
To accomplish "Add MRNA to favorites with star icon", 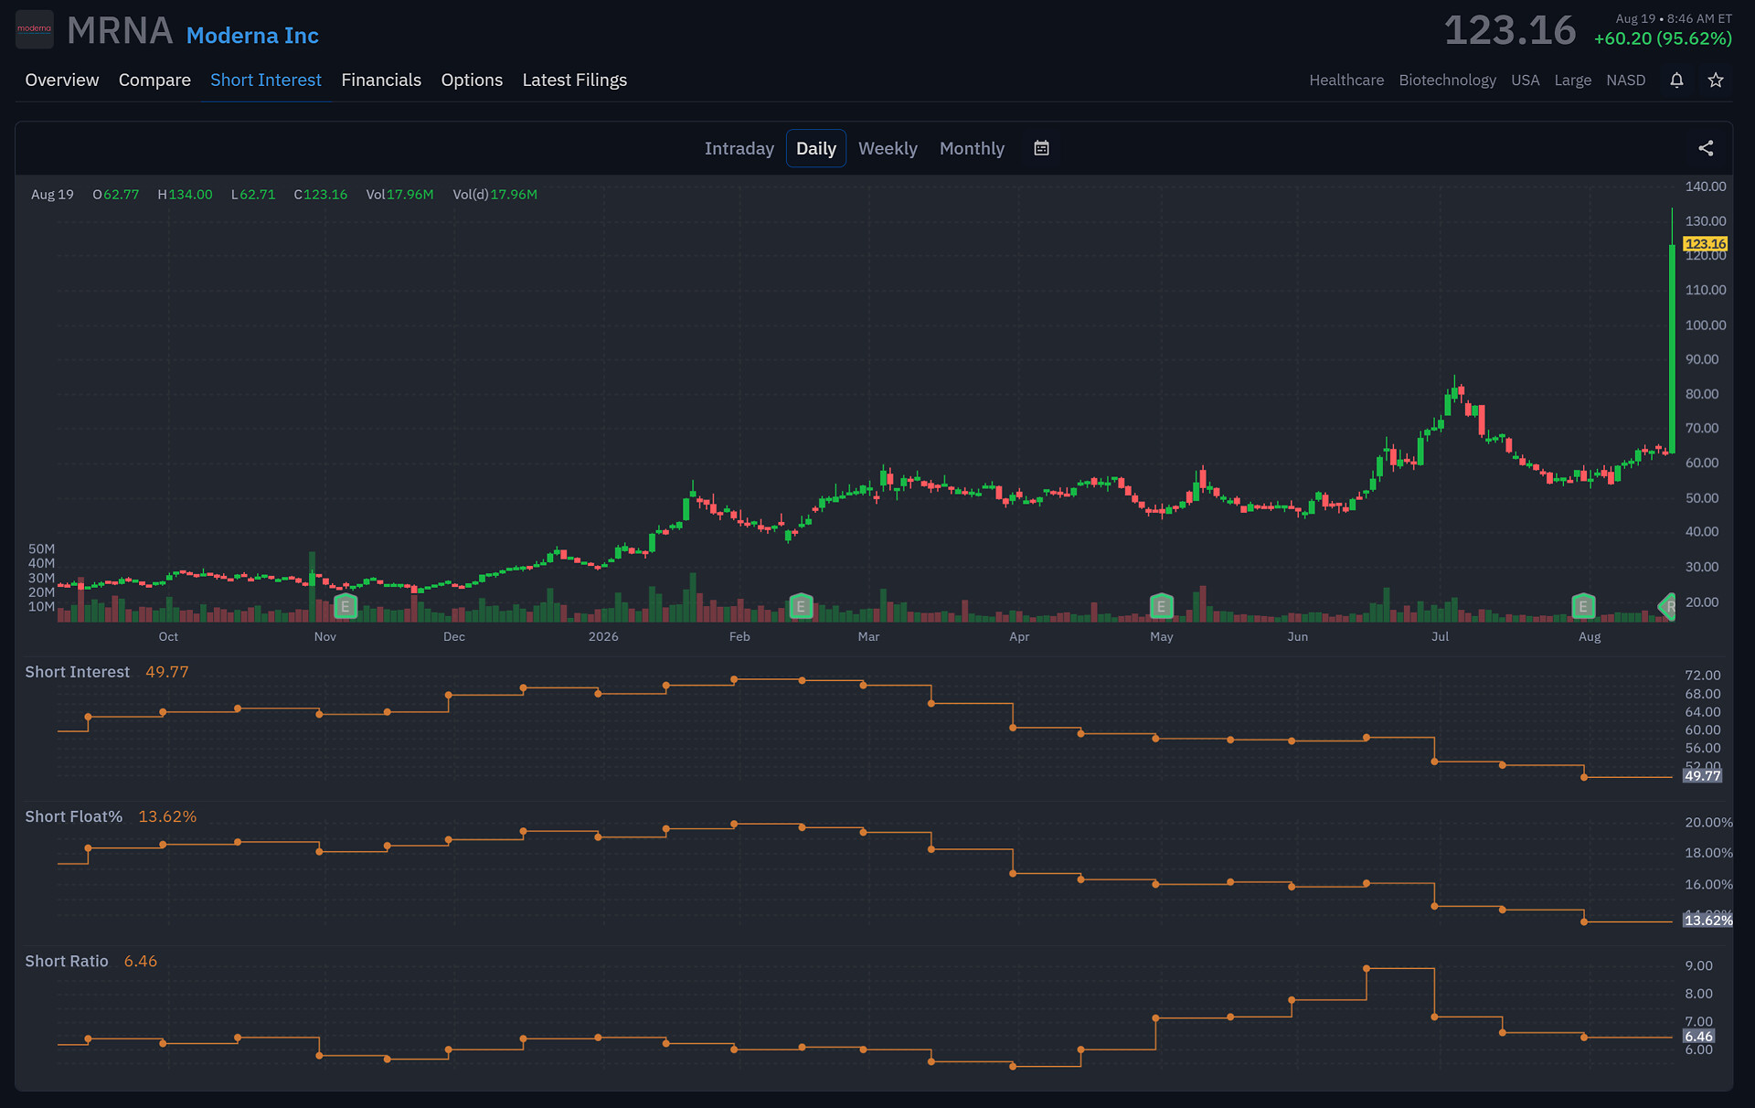I will tap(1716, 80).
